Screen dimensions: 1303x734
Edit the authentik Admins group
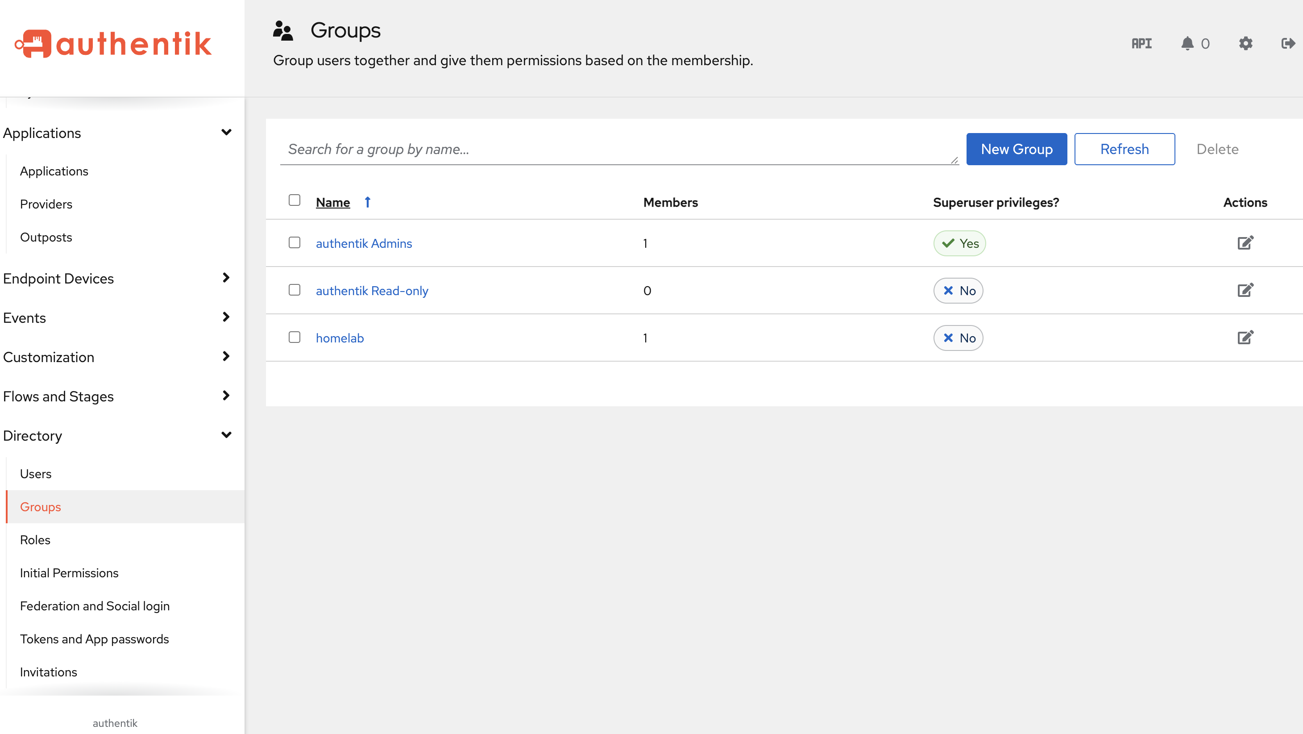click(1245, 243)
